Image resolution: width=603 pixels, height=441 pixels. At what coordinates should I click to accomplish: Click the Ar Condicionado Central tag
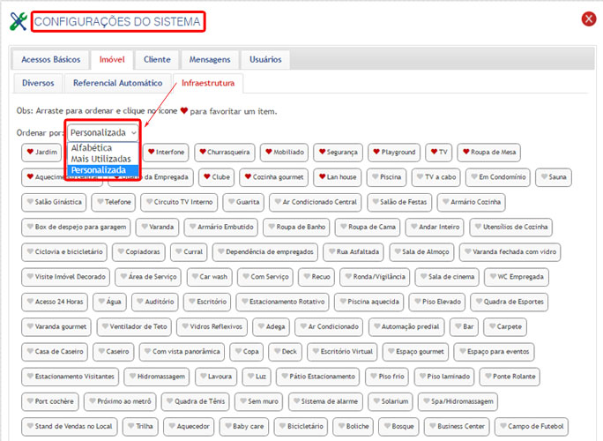coord(314,202)
